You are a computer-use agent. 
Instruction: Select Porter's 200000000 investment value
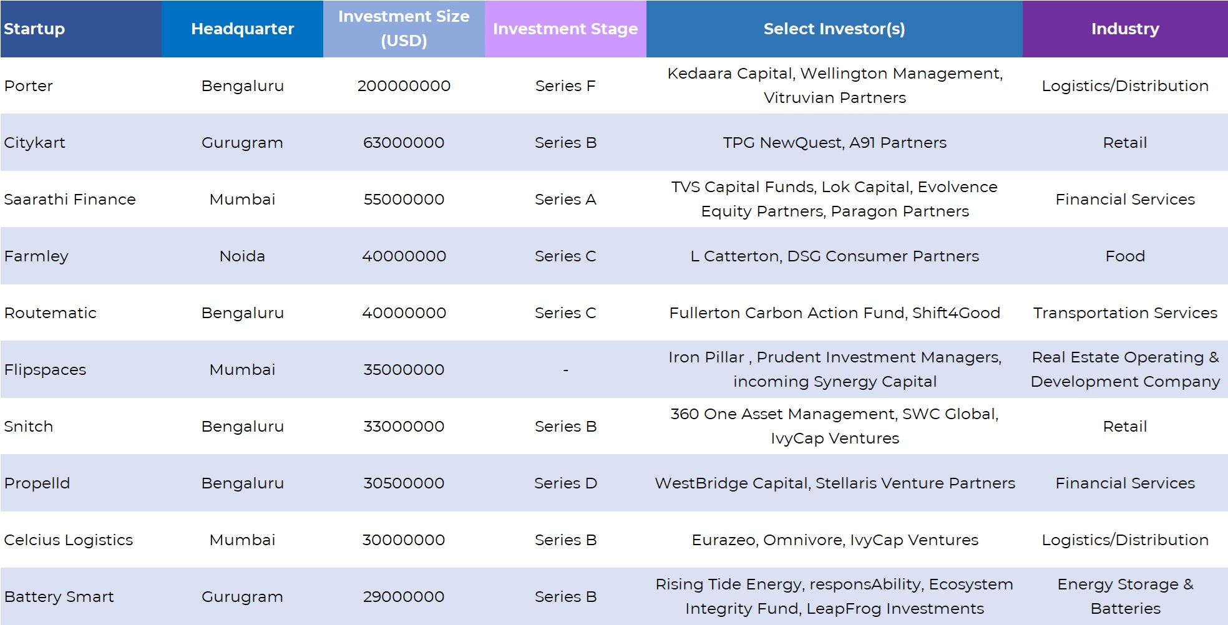pyautogui.click(x=404, y=85)
